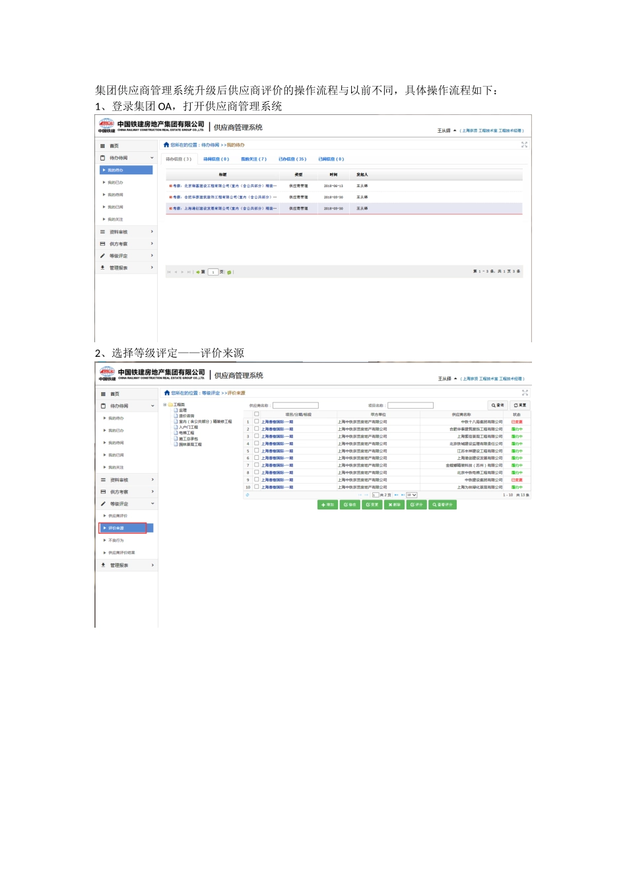Select 室内（含公共部分）精装修工程 tree node
This screenshot has height=888, width=627.
coord(205,422)
